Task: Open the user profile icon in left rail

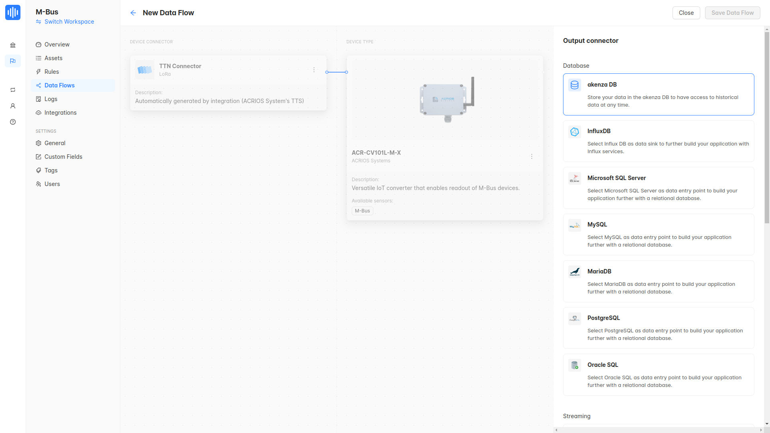Action: (13, 106)
